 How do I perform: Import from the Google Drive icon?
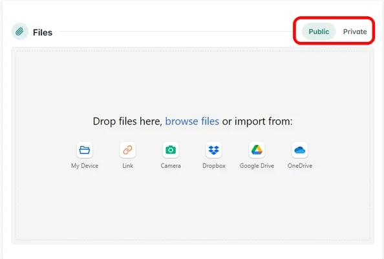point(257,150)
